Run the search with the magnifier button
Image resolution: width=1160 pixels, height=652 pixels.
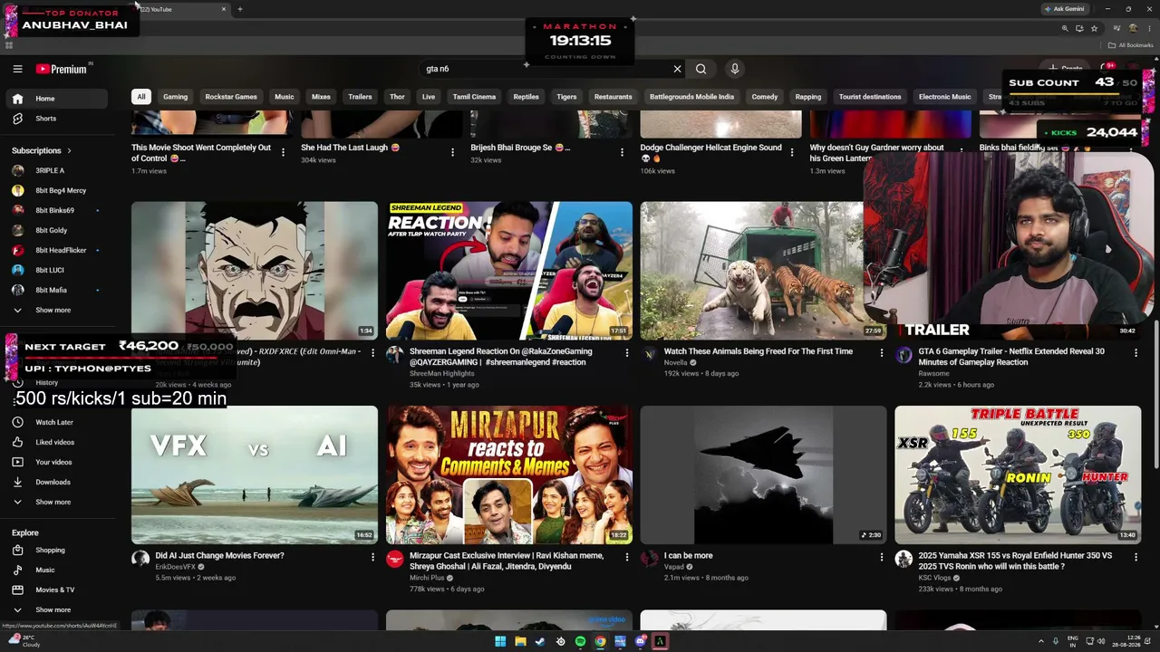coord(701,69)
